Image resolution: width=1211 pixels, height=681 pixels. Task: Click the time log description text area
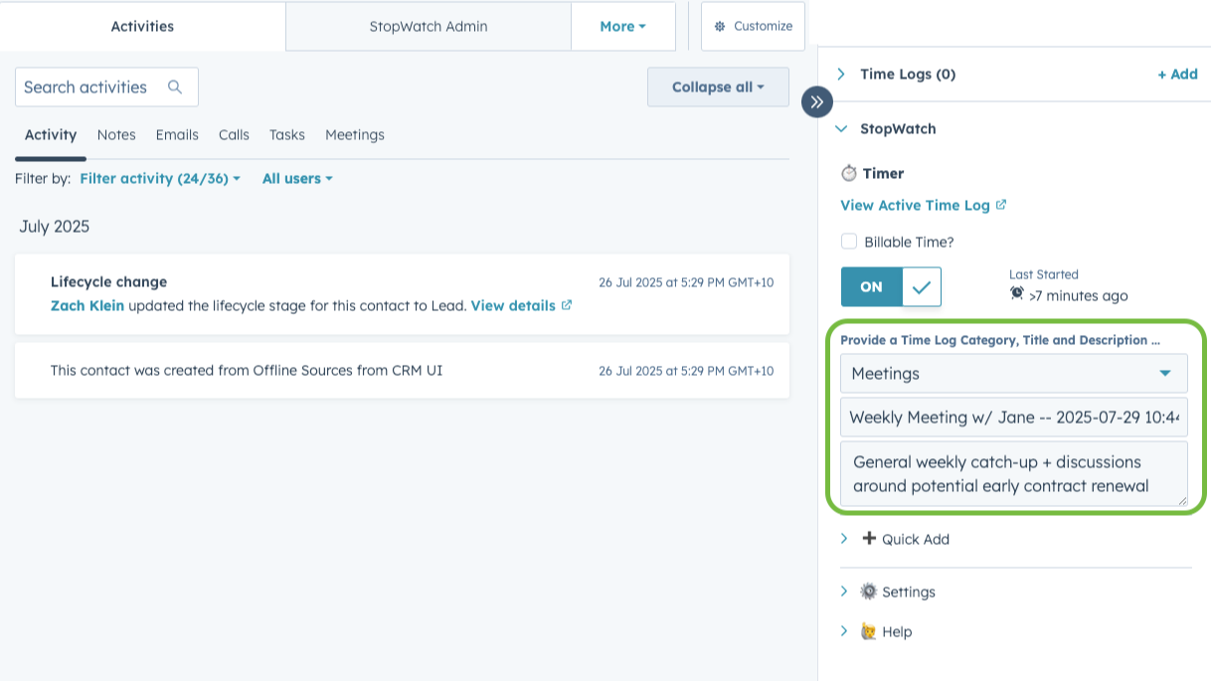point(1013,474)
